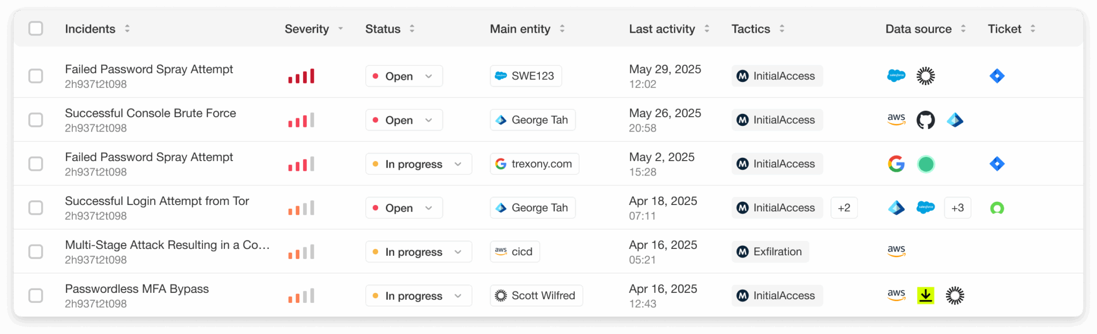Click the AWS data source icon on the Exfilration row

[x=896, y=251]
